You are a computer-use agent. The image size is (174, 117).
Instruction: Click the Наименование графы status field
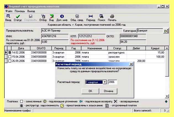tap(82, 110)
